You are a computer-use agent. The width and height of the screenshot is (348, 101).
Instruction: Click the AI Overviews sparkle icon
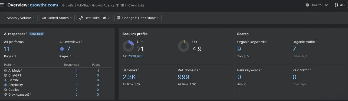click(62, 49)
